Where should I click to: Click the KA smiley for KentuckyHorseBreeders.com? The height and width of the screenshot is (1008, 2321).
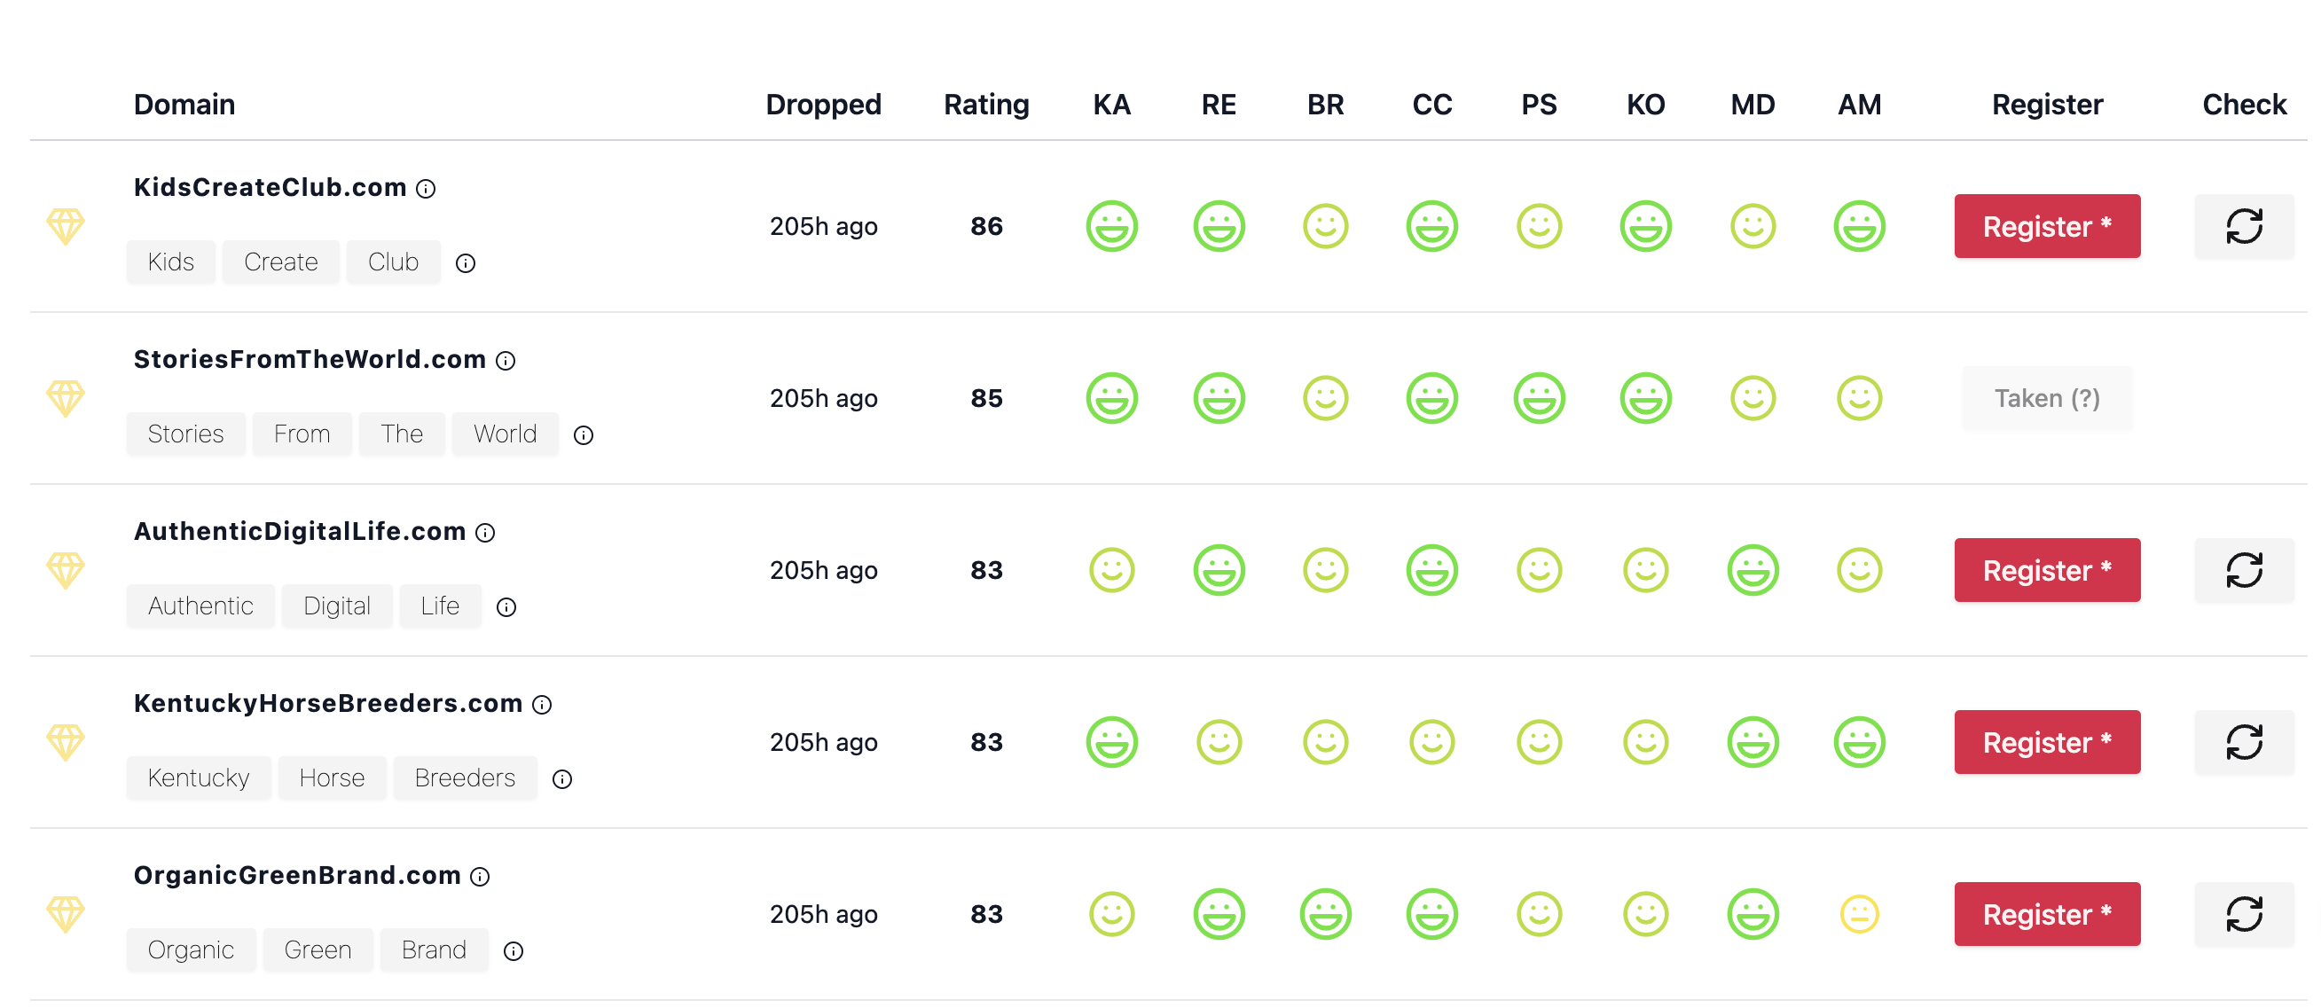1111,742
